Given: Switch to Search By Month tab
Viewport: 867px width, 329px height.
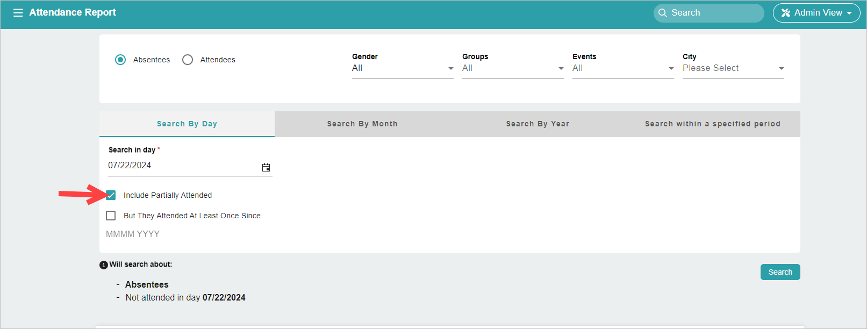Looking at the screenshot, I should [362, 124].
